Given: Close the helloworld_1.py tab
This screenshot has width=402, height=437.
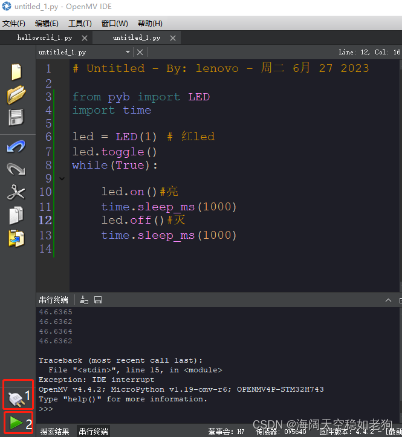Looking at the screenshot, I should [x=85, y=38].
